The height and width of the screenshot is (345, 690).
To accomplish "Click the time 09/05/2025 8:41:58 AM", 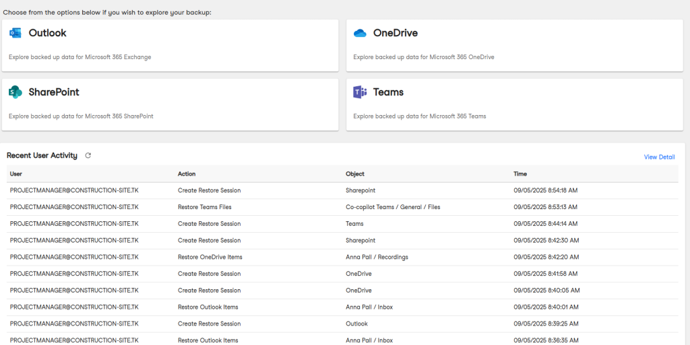I will (x=546, y=274).
